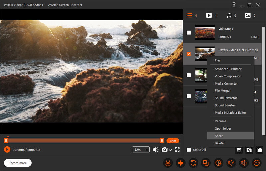Open the file merger tool icon
Image resolution: width=266 pixels, height=171 pixels.
(x=206, y=163)
